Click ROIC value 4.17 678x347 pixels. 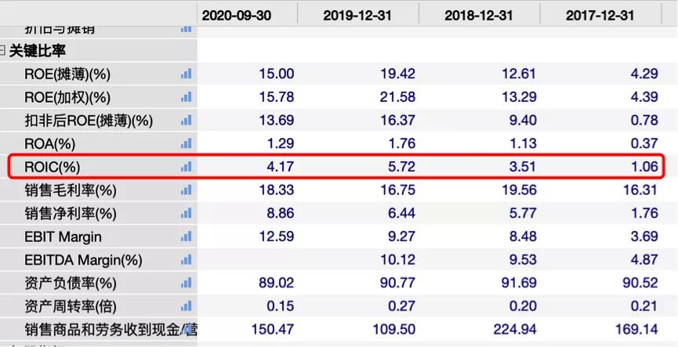(x=281, y=166)
